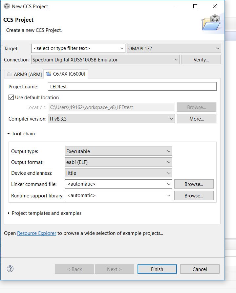The width and height of the screenshot is (236, 293).
Task: Open the Output format eabi (ELF) dropdown
Action: [118, 162]
